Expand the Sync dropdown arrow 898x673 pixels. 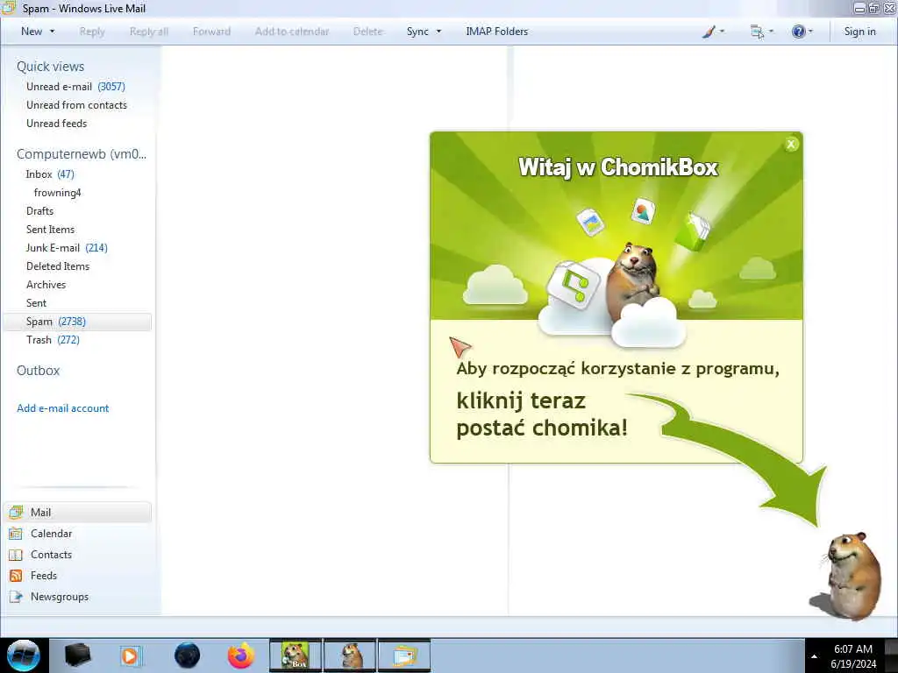pyautogui.click(x=438, y=32)
